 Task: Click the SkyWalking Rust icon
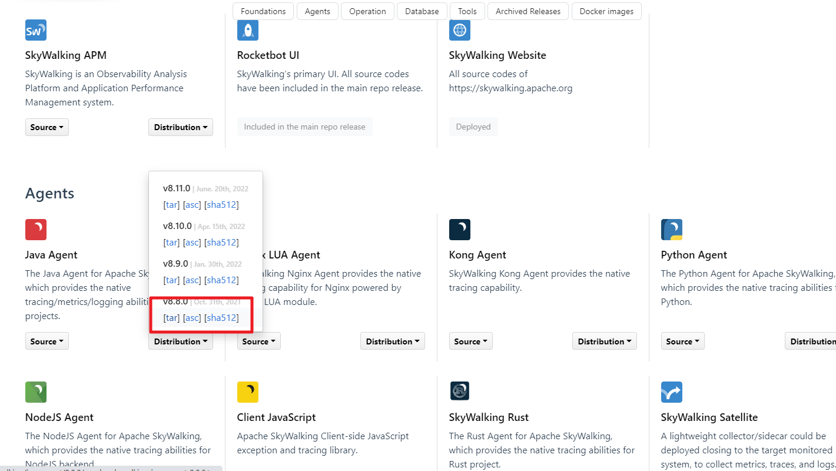[460, 392]
